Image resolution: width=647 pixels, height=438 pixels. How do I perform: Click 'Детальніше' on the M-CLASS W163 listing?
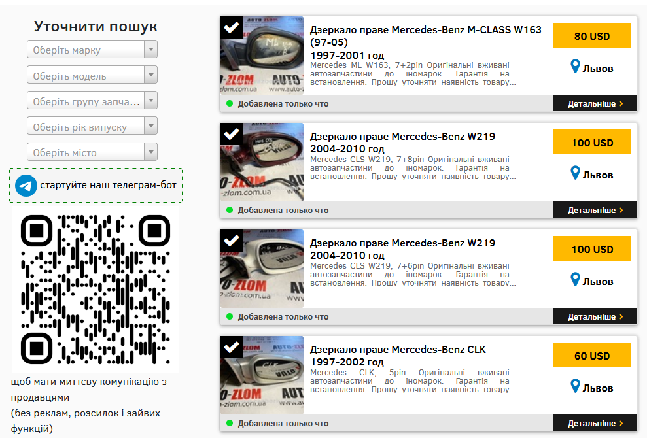pyautogui.click(x=595, y=103)
